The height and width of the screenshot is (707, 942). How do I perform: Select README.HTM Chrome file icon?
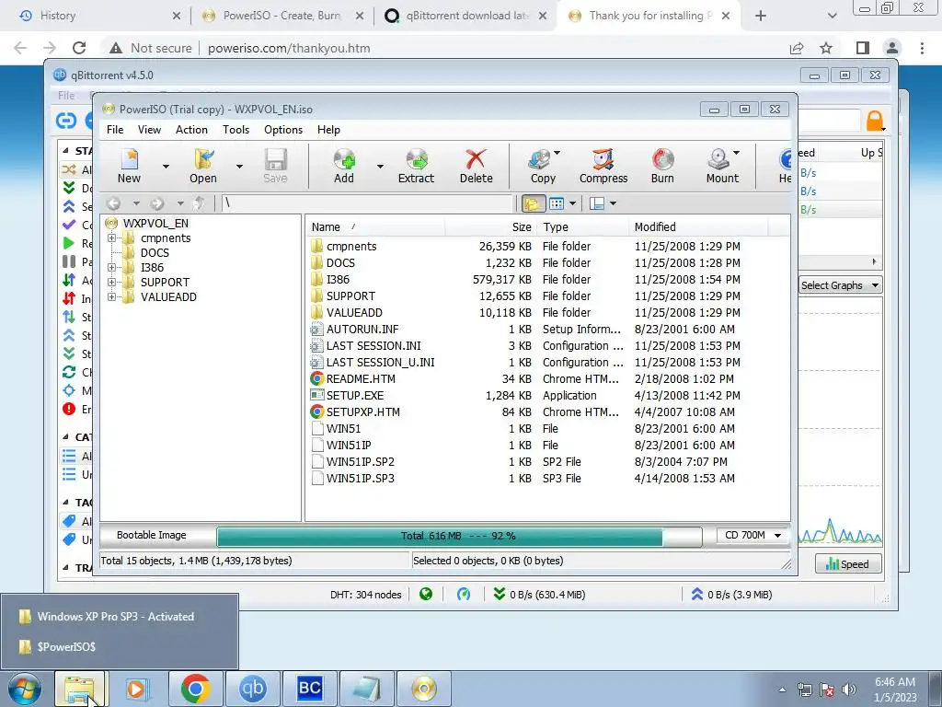[x=317, y=378]
